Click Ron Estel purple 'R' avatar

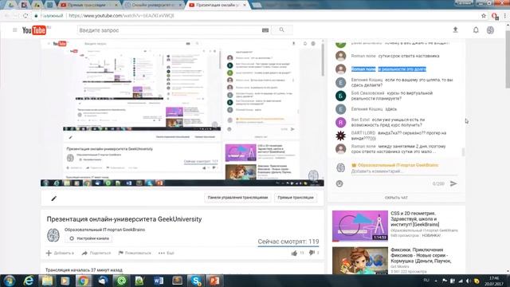pos(340,122)
